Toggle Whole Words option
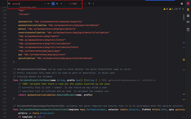 point(57,4)
